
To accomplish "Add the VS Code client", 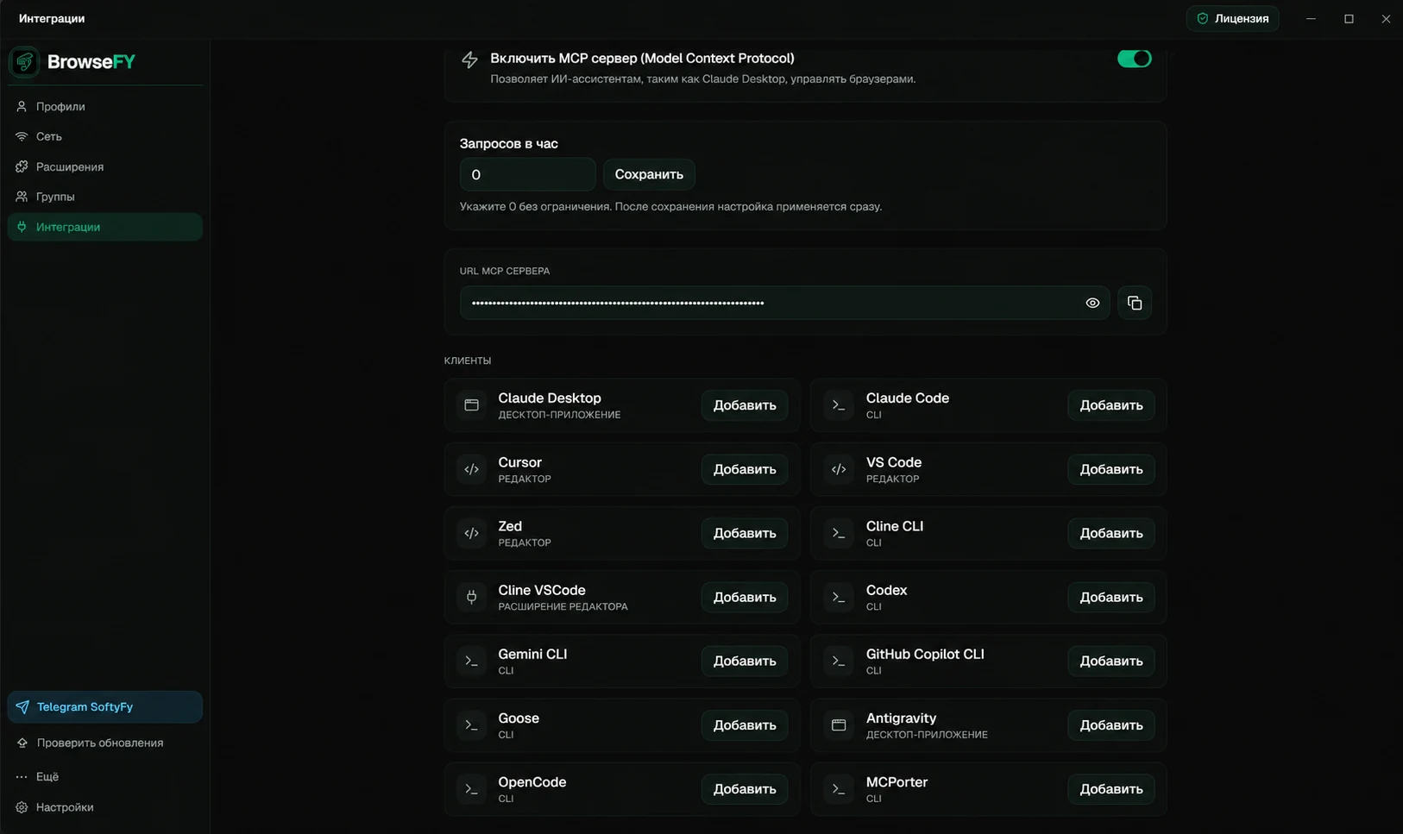I will [x=1111, y=469].
